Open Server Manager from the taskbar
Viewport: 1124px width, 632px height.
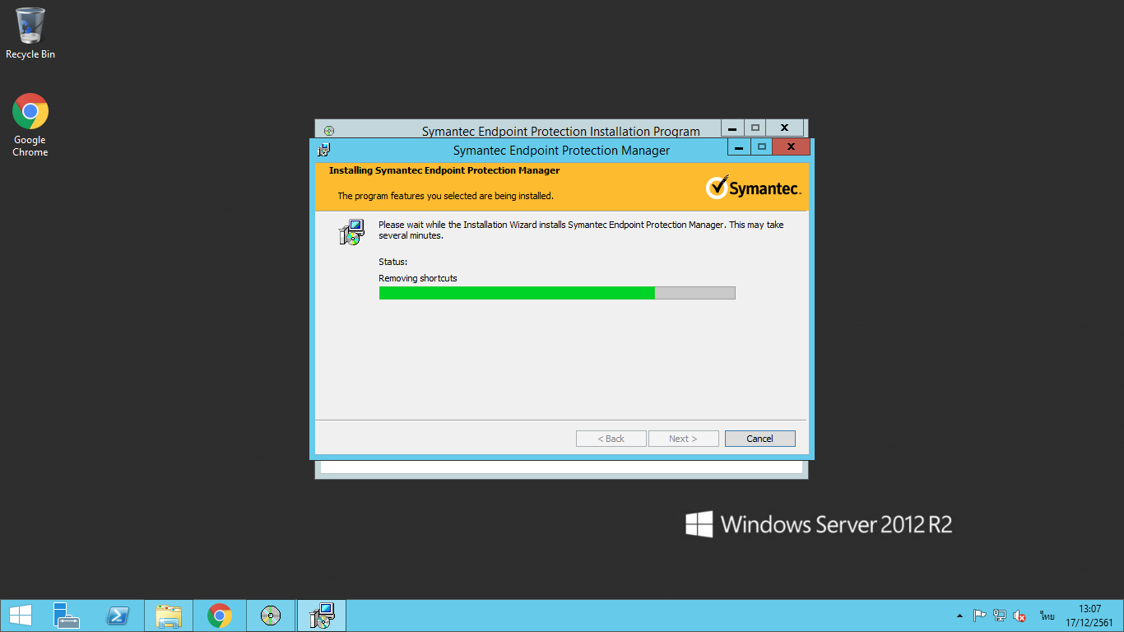point(67,616)
